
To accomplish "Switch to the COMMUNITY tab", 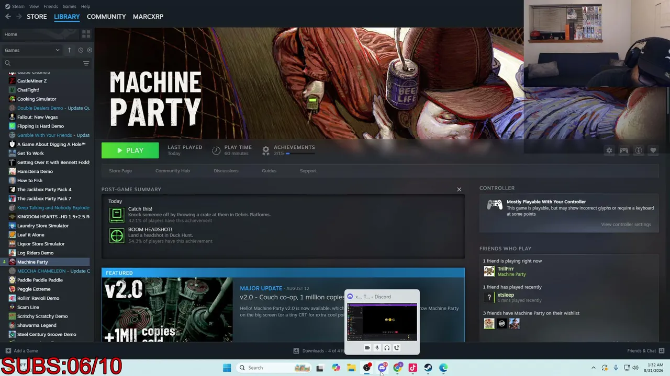I will 106,17.
